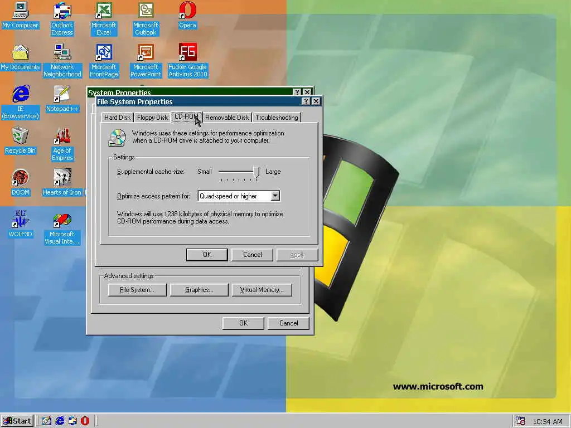Close the File System Properties dialog
Image resolution: width=571 pixels, height=428 pixels.
pos(316,101)
